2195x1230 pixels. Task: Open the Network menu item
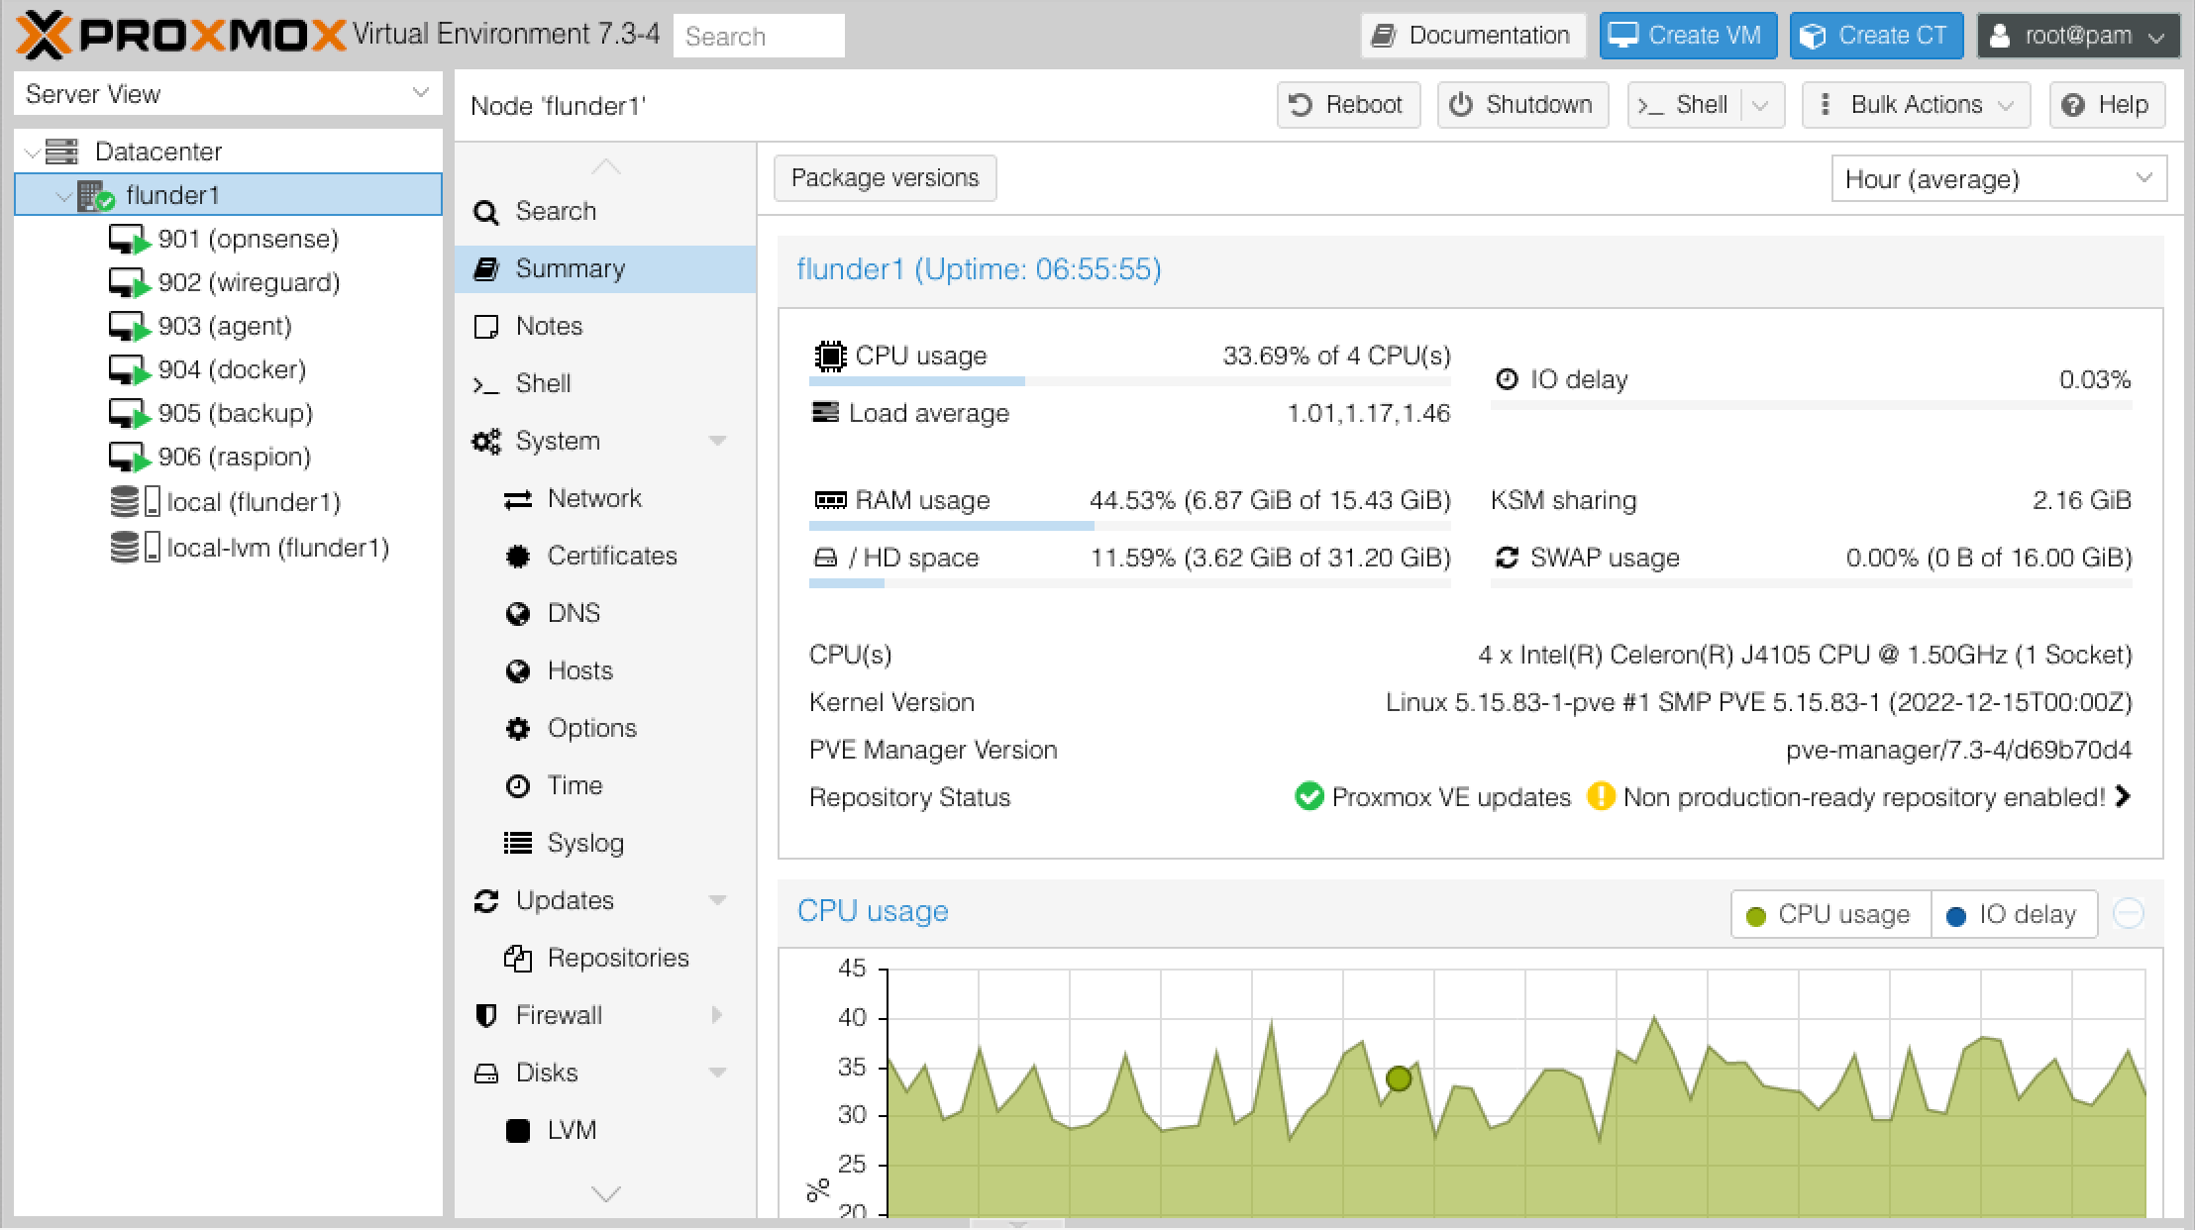tap(593, 498)
